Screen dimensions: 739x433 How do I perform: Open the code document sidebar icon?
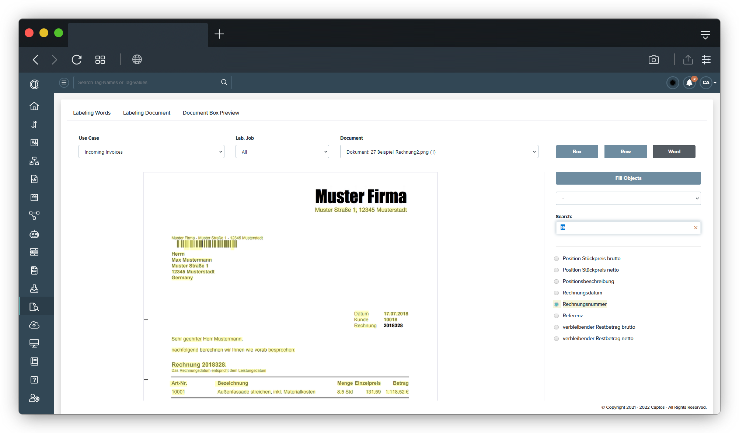(x=34, y=179)
